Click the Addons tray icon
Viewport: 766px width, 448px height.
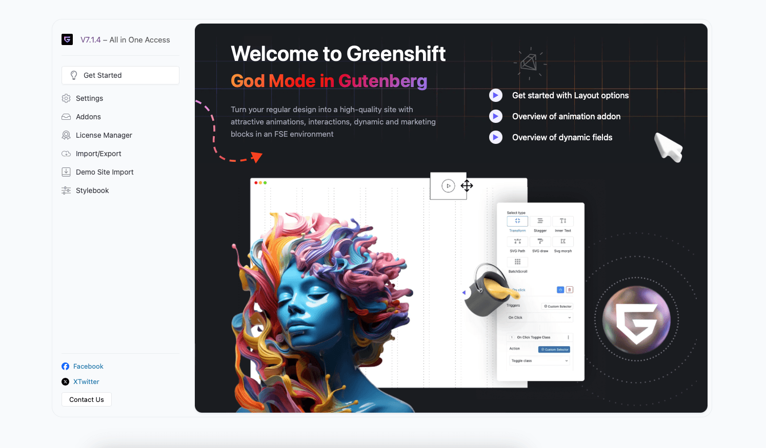66,117
